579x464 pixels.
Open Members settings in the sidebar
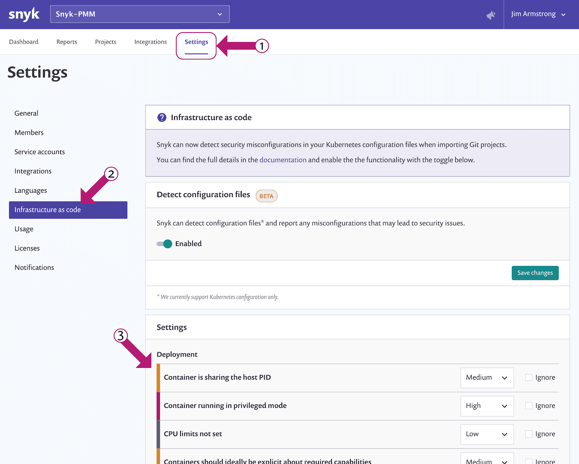(x=29, y=133)
